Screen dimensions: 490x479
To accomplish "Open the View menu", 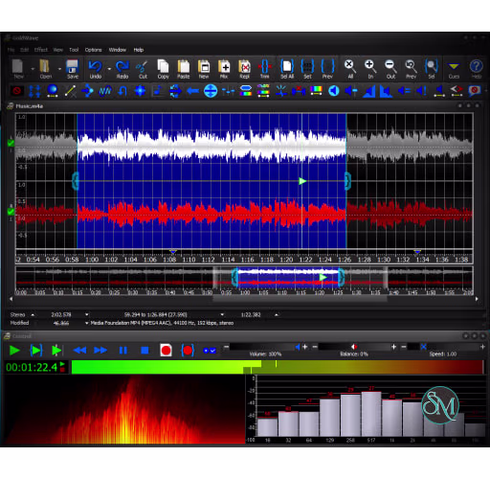I will coord(57,50).
